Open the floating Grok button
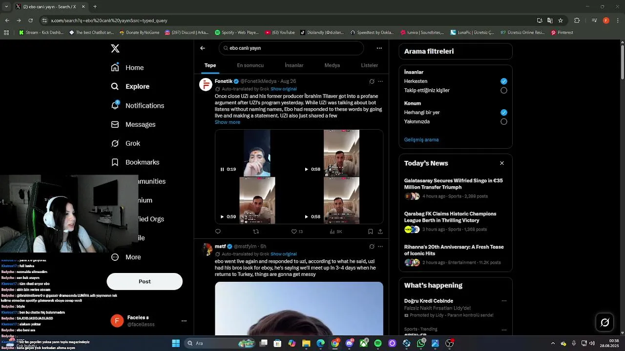Image resolution: width=625 pixels, height=351 pixels. 604,322
